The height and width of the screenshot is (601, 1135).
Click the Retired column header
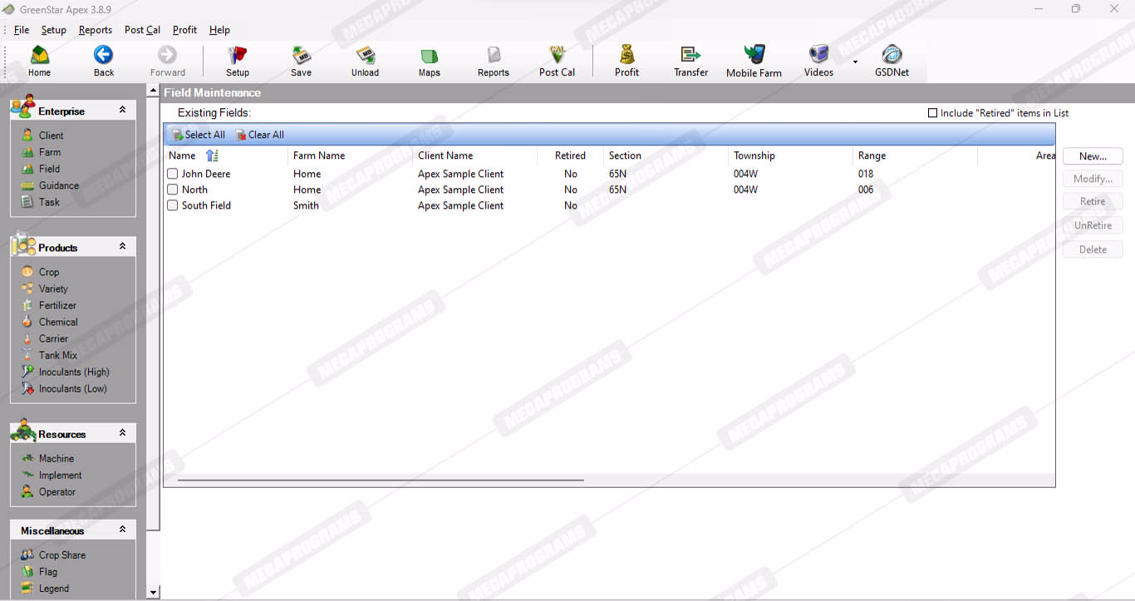point(570,155)
